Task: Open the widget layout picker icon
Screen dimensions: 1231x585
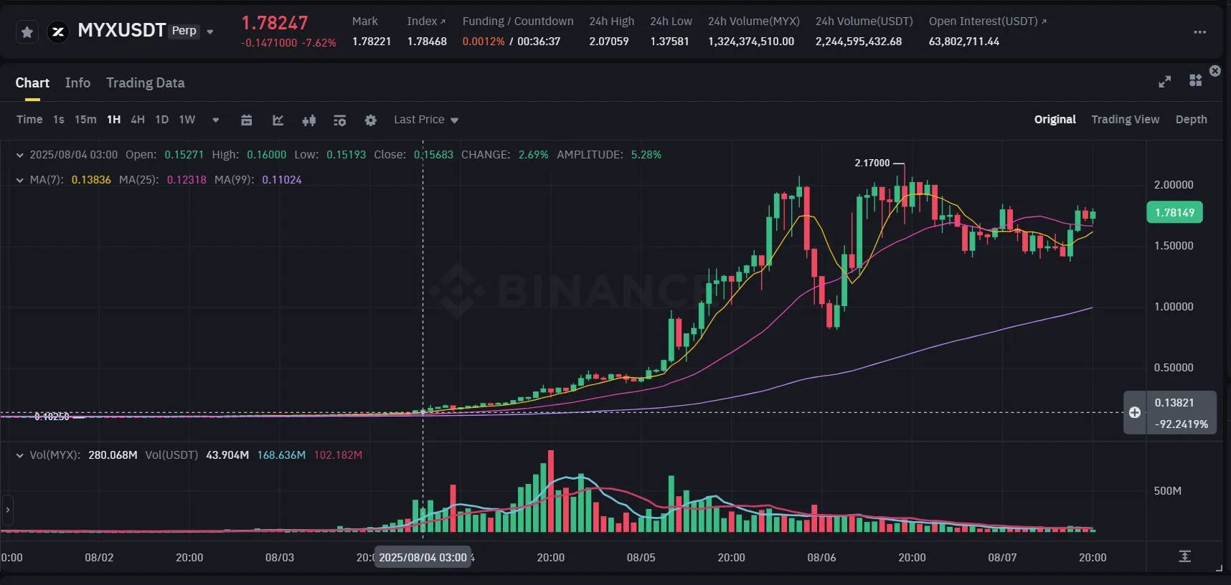Action: 1196,82
